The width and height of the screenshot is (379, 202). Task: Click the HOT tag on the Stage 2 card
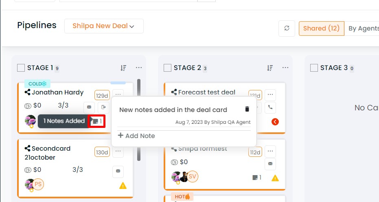(182, 197)
